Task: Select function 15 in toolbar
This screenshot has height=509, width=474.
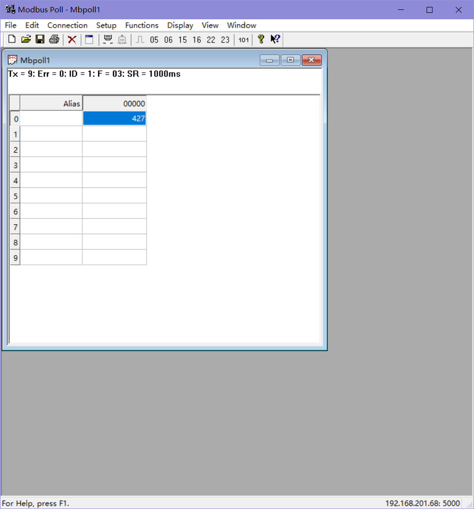Action: point(183,40)
